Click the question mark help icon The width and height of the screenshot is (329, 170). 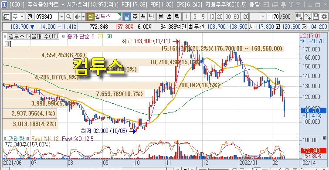pos(298,4)
